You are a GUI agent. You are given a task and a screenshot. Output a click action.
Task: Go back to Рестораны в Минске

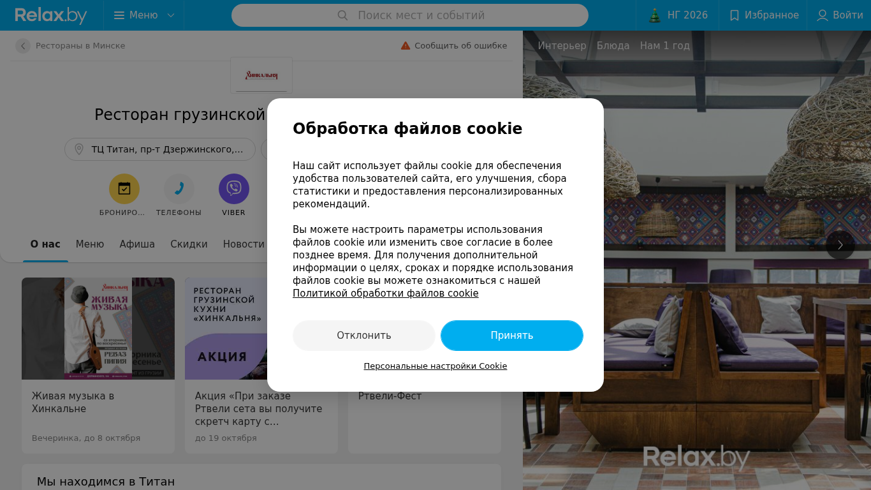click(23, 46)
